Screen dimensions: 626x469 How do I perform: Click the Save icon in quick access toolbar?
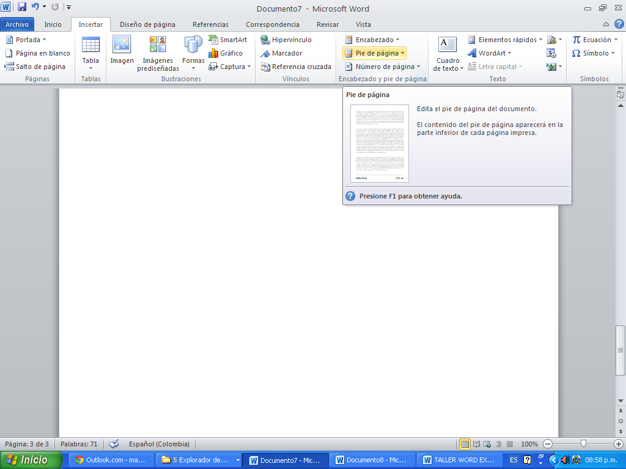(x=22, y=7)
